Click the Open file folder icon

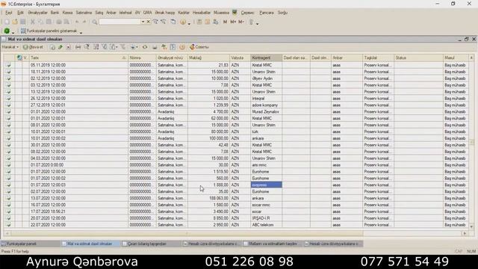click(x=15, y=22)
